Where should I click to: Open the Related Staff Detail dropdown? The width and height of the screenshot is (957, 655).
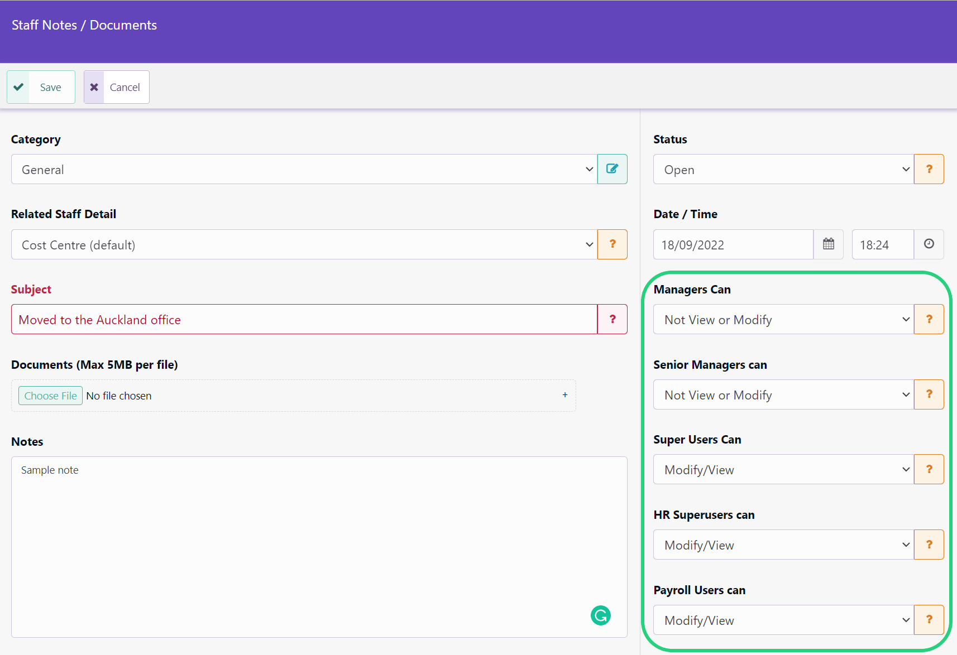(x=304, y=244)
